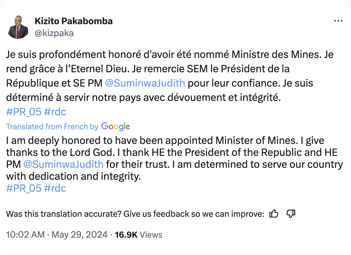The width and height of the screenshot is (351, 255).
Task: Open #PR_05 hashtag under the French text
Action: click(x=24, y=112)
